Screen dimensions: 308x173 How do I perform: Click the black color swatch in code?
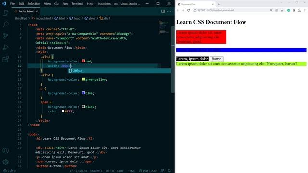coord(83,107)
